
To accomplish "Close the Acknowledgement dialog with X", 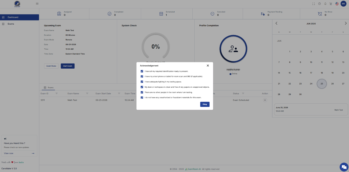I will click(x=208, y=66).
